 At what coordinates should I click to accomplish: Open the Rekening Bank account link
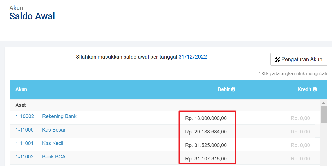pyautogui.click(x=59, y=116)
